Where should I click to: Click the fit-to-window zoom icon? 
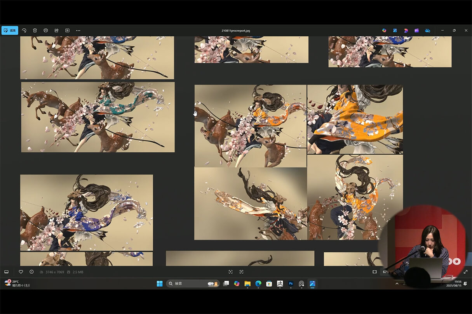point(374,272)
